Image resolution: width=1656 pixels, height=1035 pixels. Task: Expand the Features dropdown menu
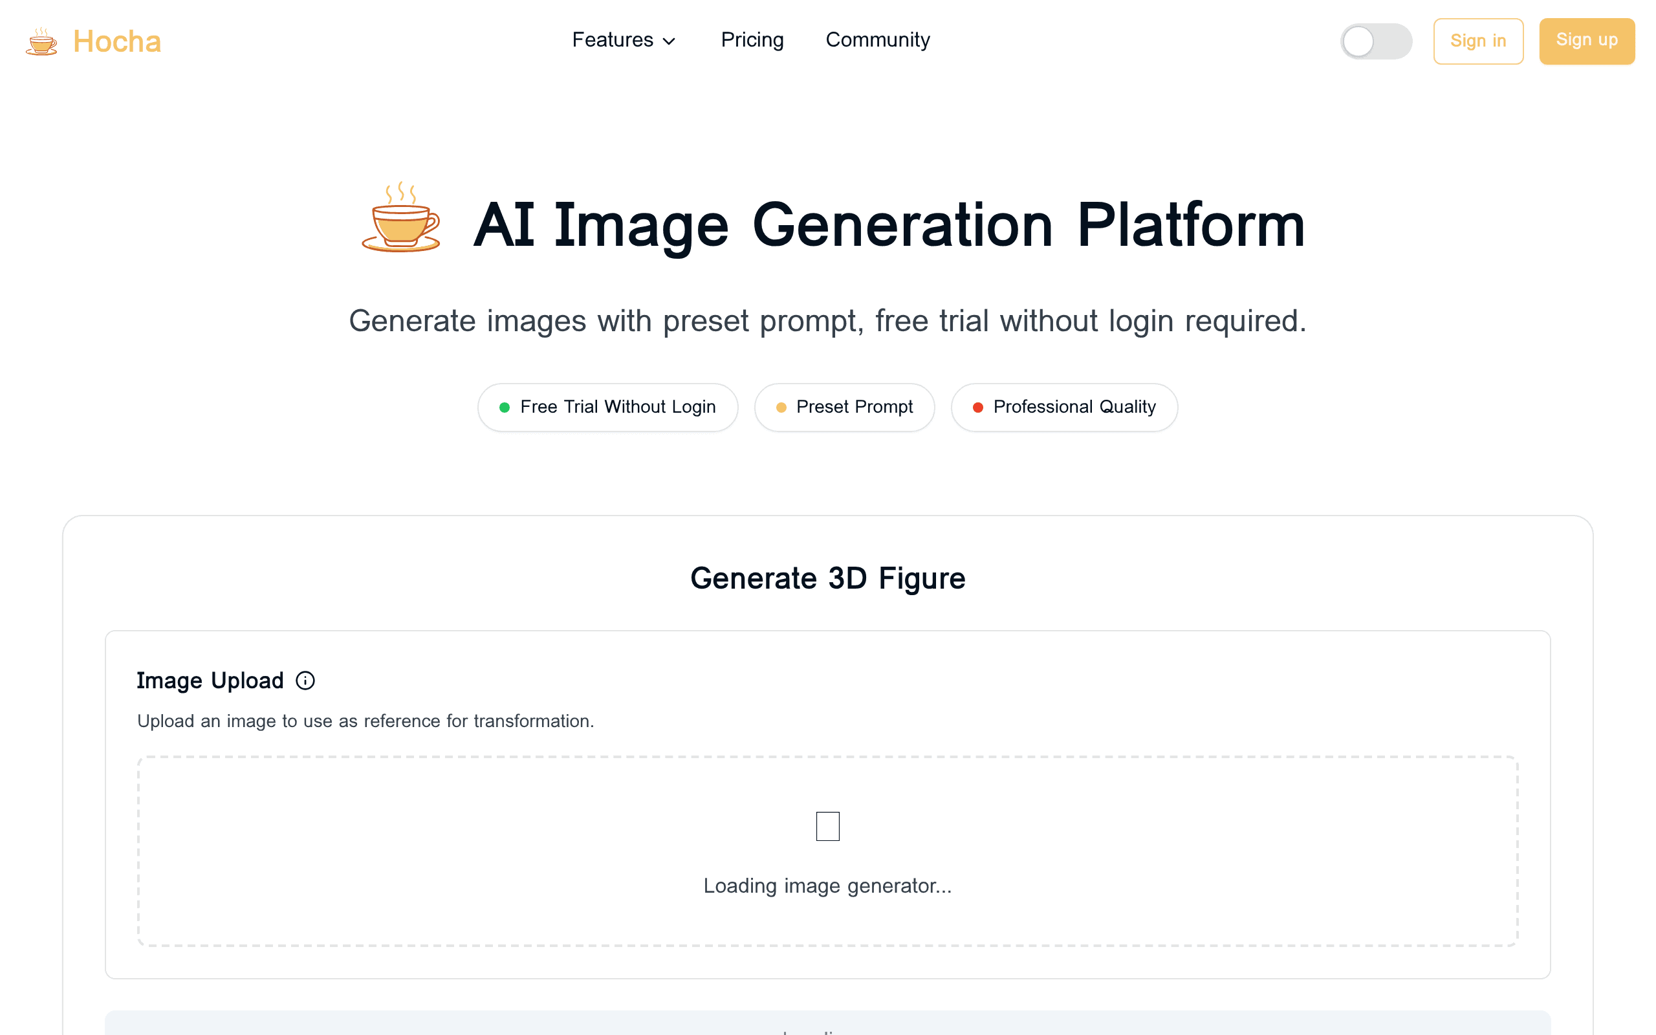click(613, 40)
